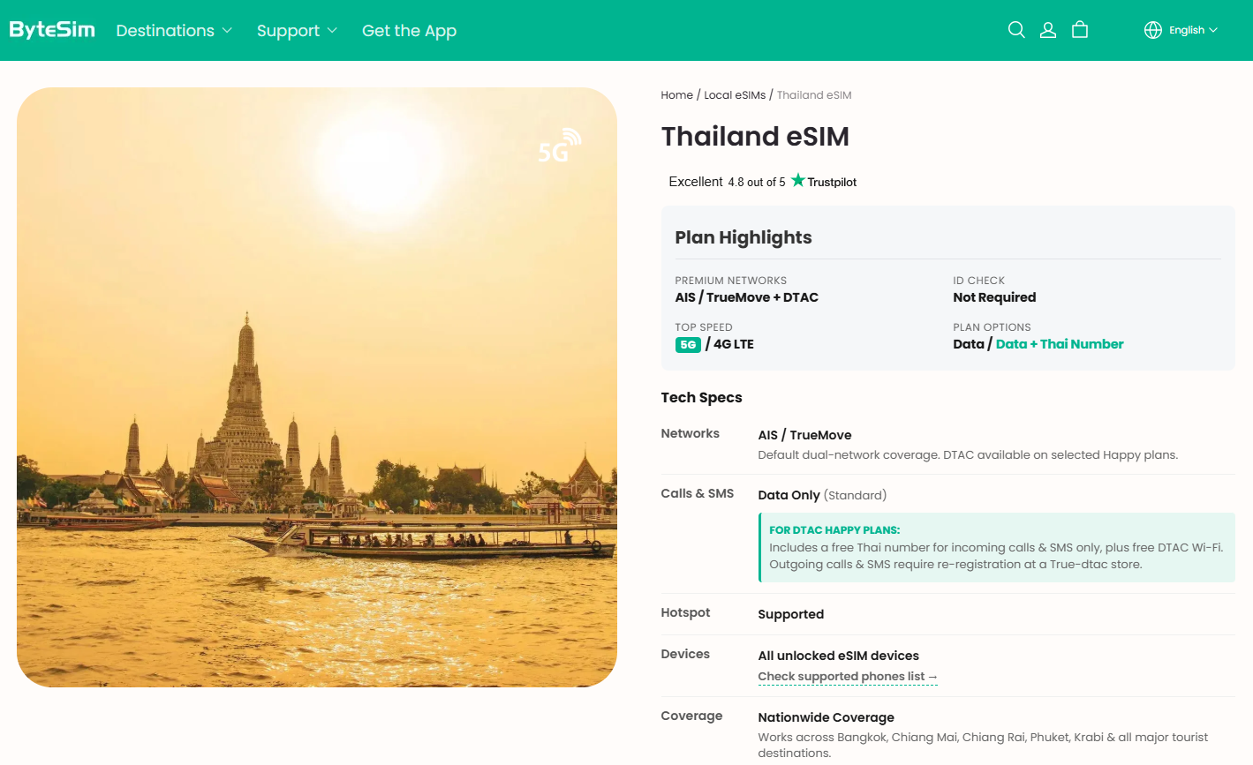Viewport: 1253px width, 765px height.
Task: Click the green 5G badge
Action: [x=688, y=344]
